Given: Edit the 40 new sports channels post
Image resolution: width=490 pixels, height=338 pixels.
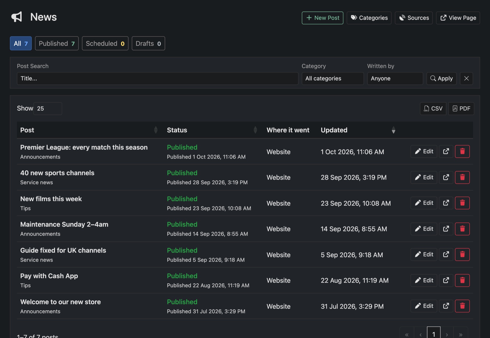Looking at the screenshot, I should [424, 177].
